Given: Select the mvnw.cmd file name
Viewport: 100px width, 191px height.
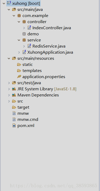Looking at the screenshot, I should point(28,120).
